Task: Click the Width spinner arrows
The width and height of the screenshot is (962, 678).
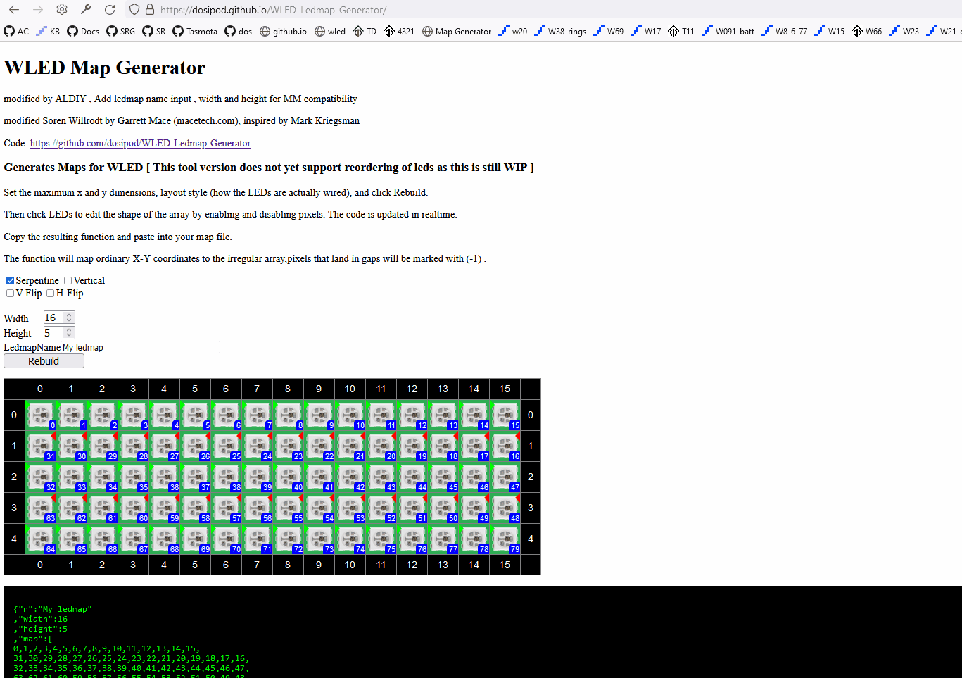Action: (x=69, y=318)
